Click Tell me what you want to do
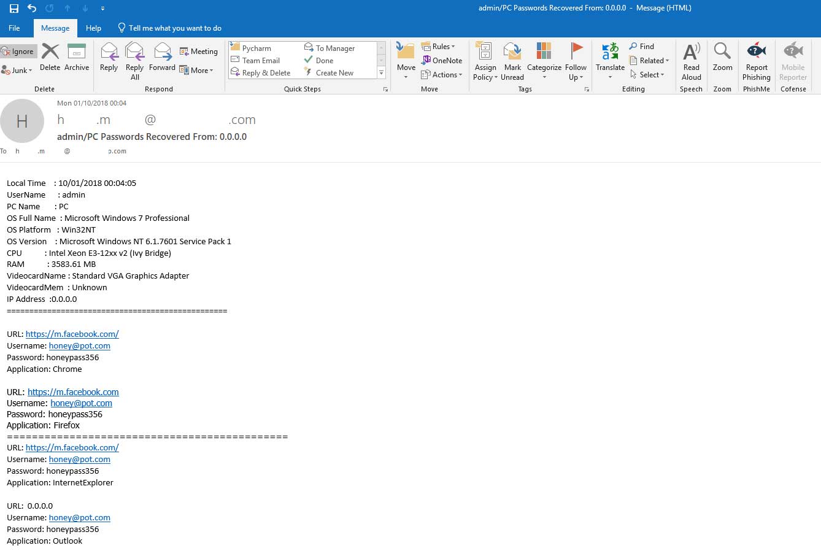Image resolution: width=821 pixels, height=559 pixels. coord(169,28)
